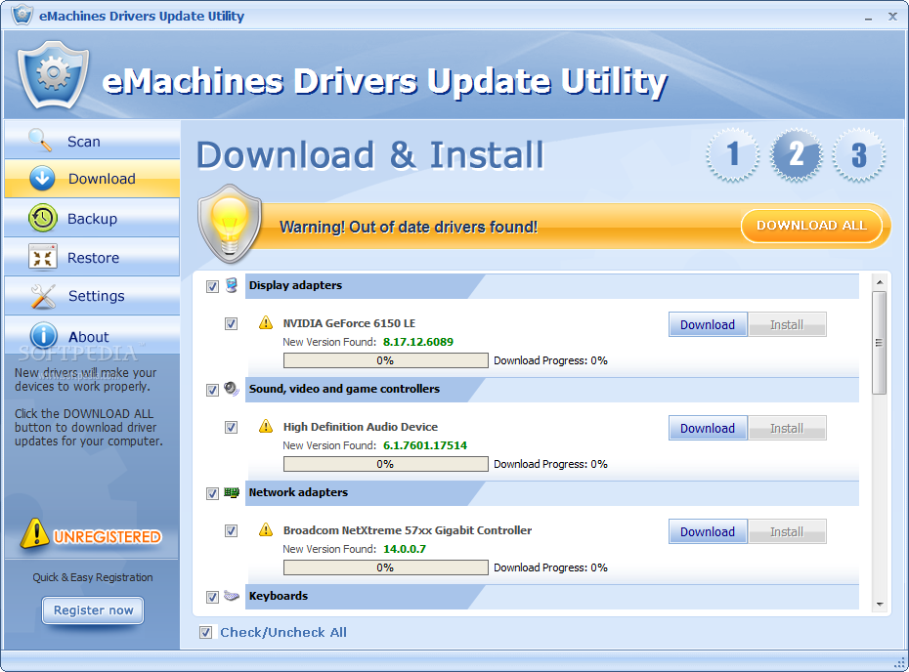Click warning icon beside NVIDIA GeForce 6150 LE
This screenshot has width=909, height=672.
click(x=266, y=322)
